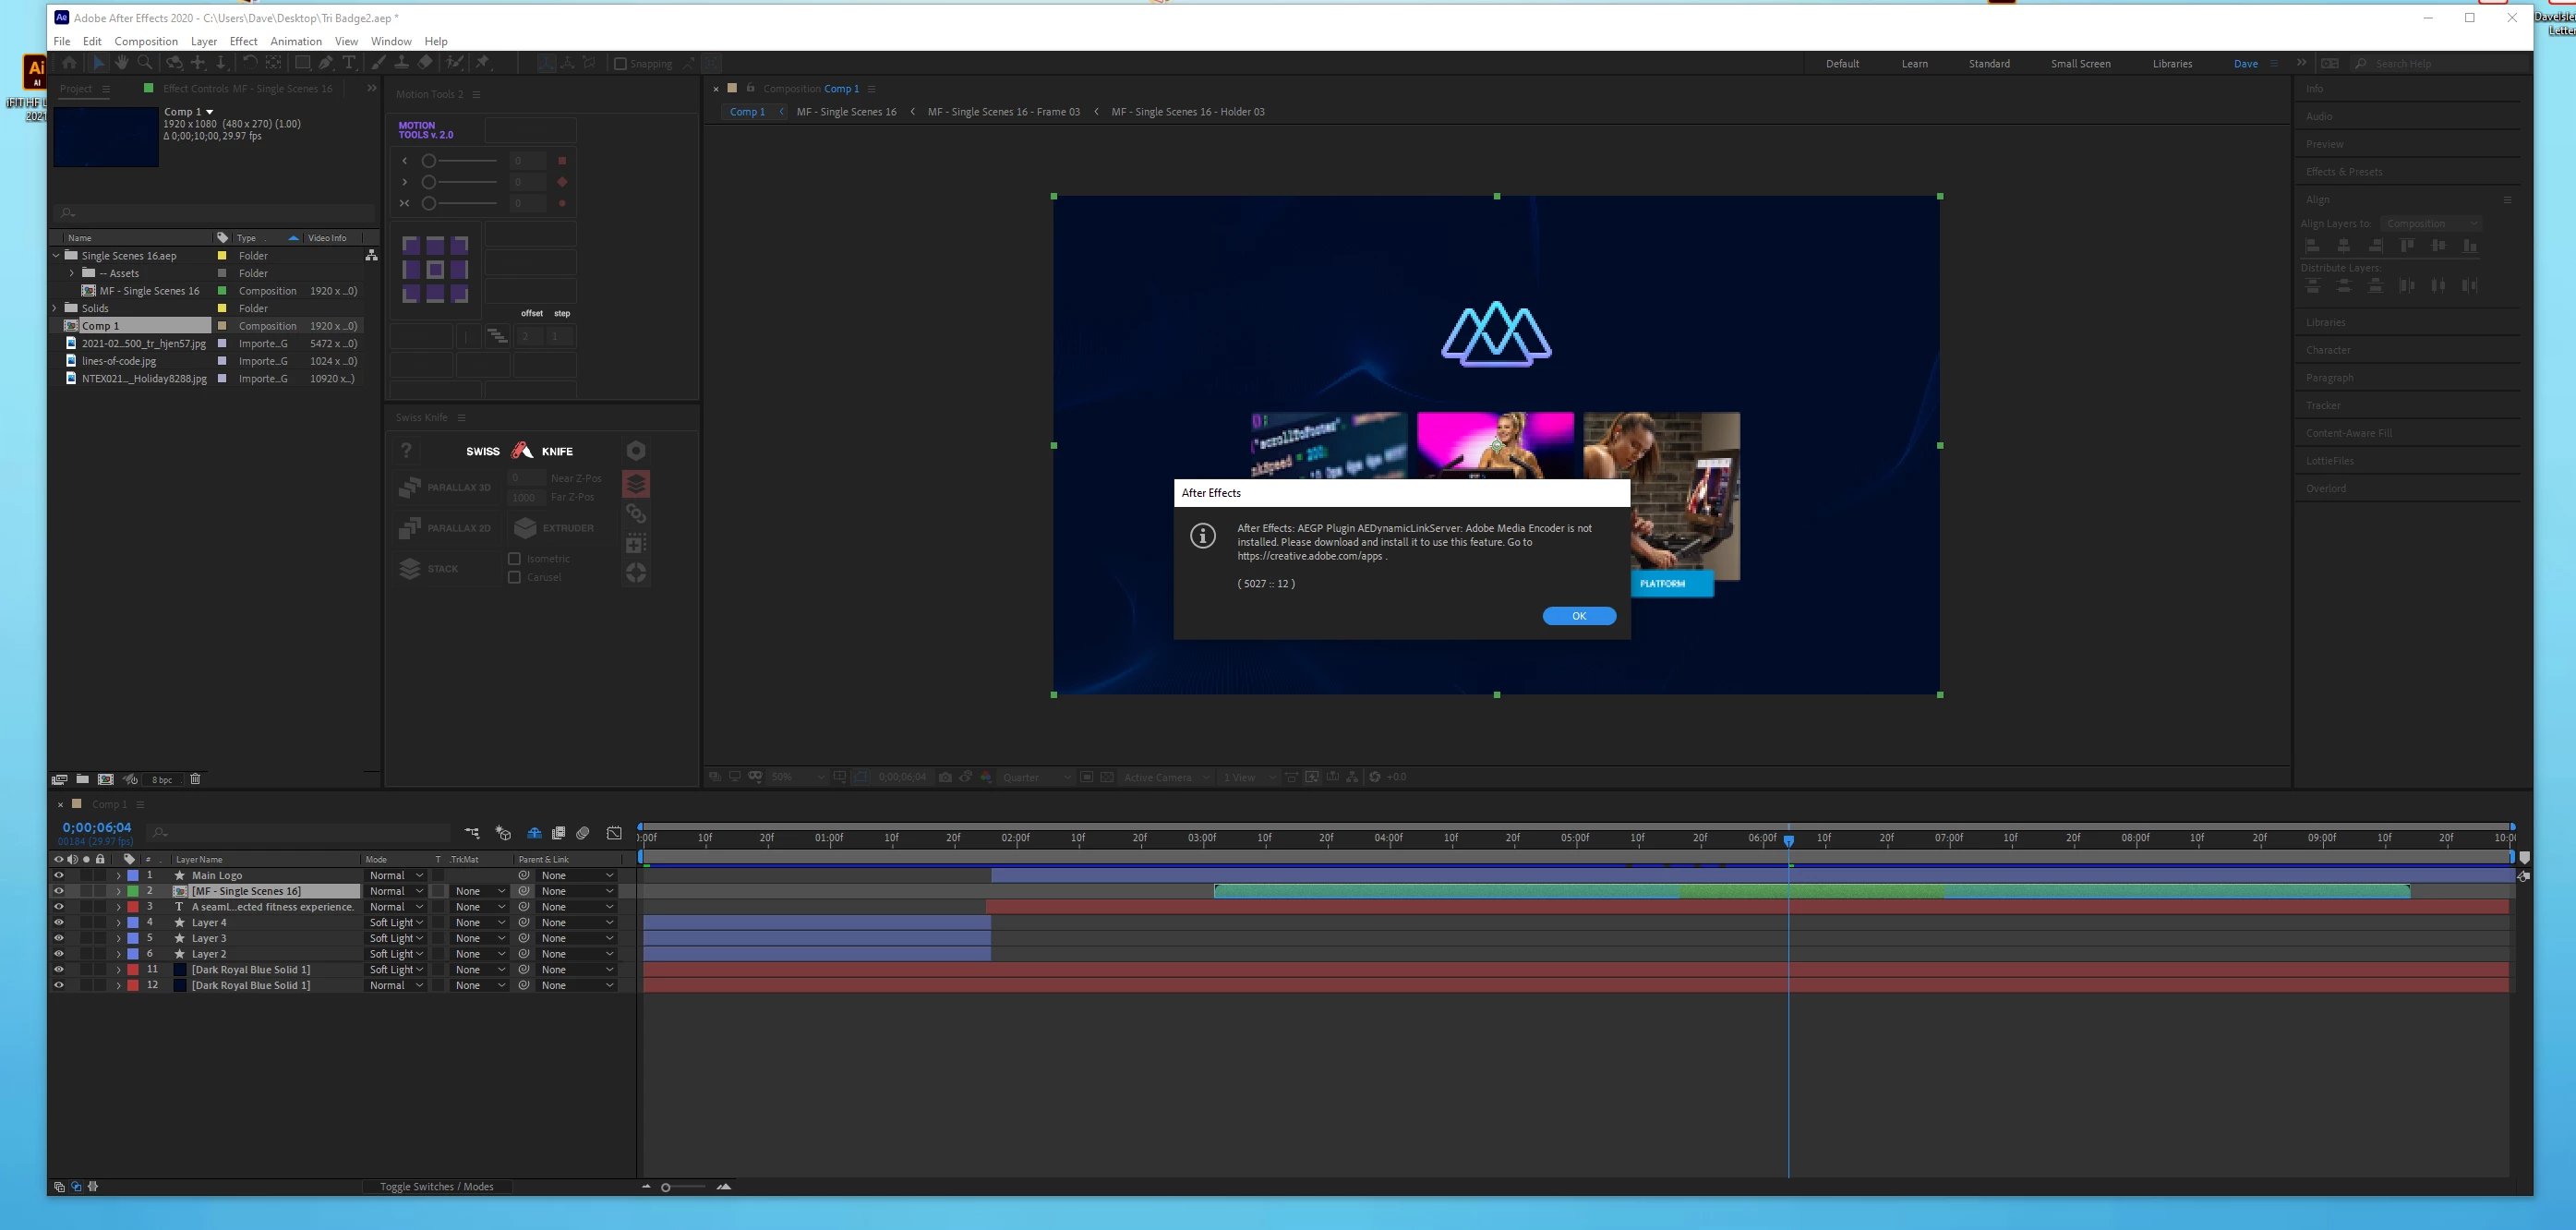2576x1230 pixels.
Task: Open the Composition menu
Action: pyautogui.click(x=146, y=41)
